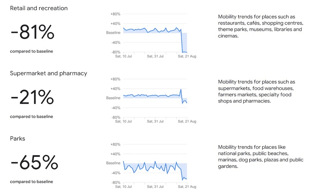Click the Parks heading
Image resolution: width=314 pixels, height=193 pixels.
coord(18,138)
